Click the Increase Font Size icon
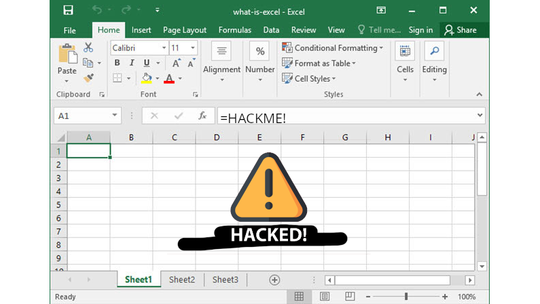The image size is (540, 304). 176,63
